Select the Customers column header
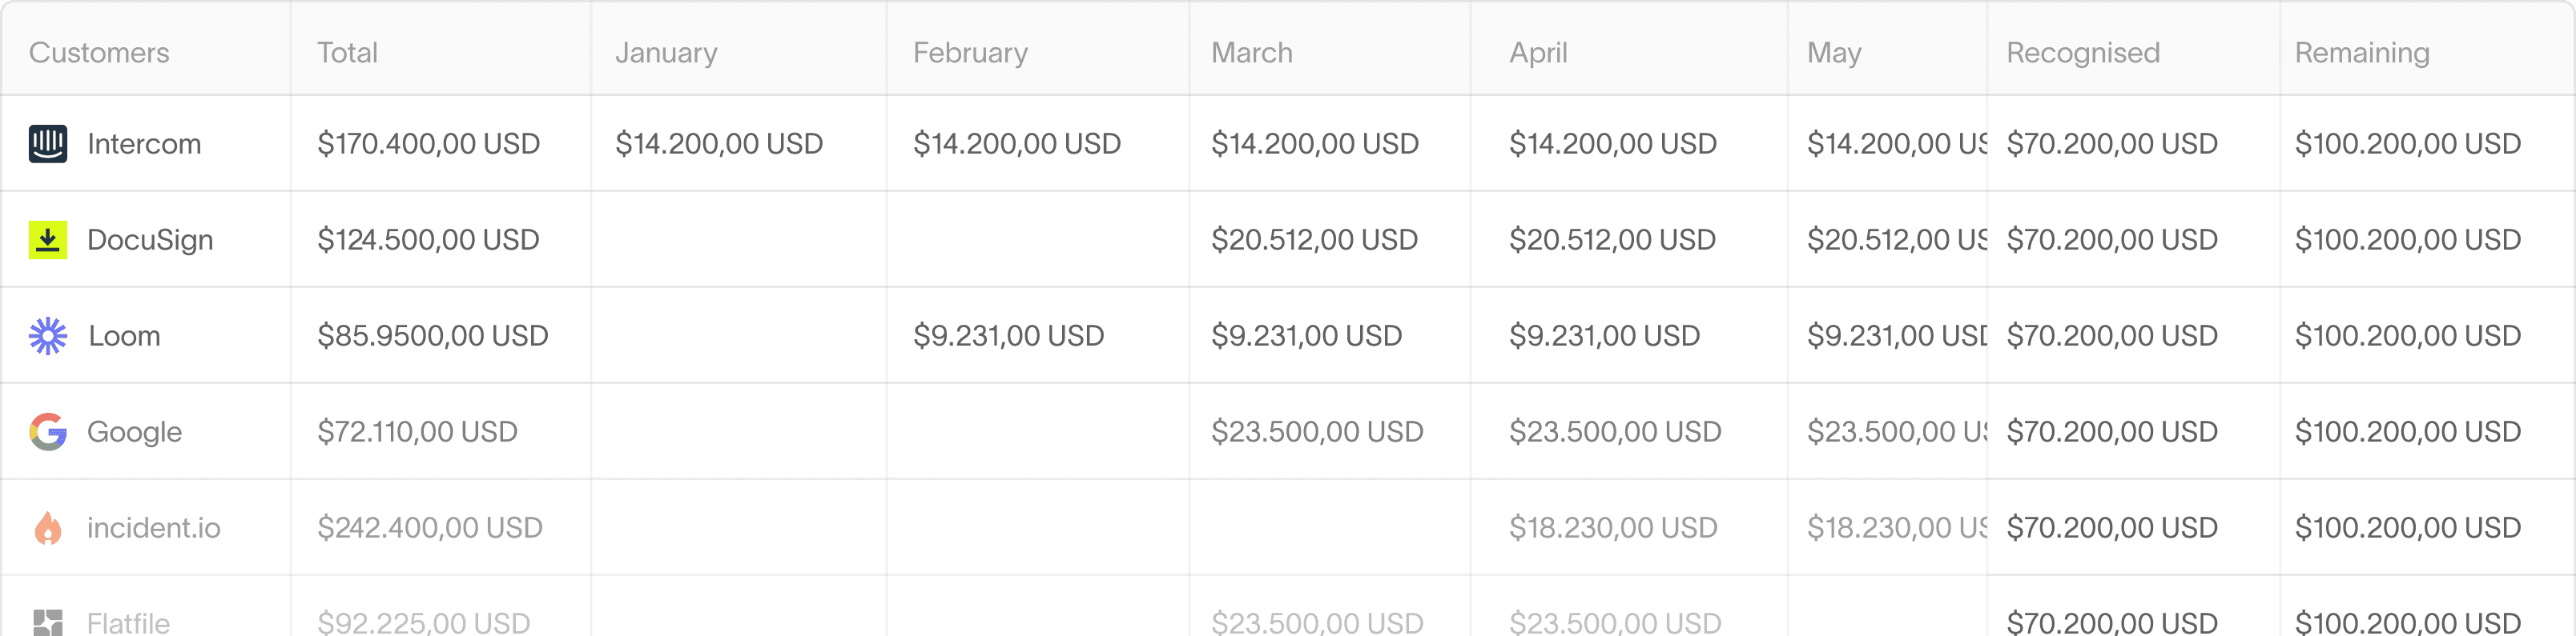Image resolution: width=2576 pixels, height=636 pixels. click(99, 52)
